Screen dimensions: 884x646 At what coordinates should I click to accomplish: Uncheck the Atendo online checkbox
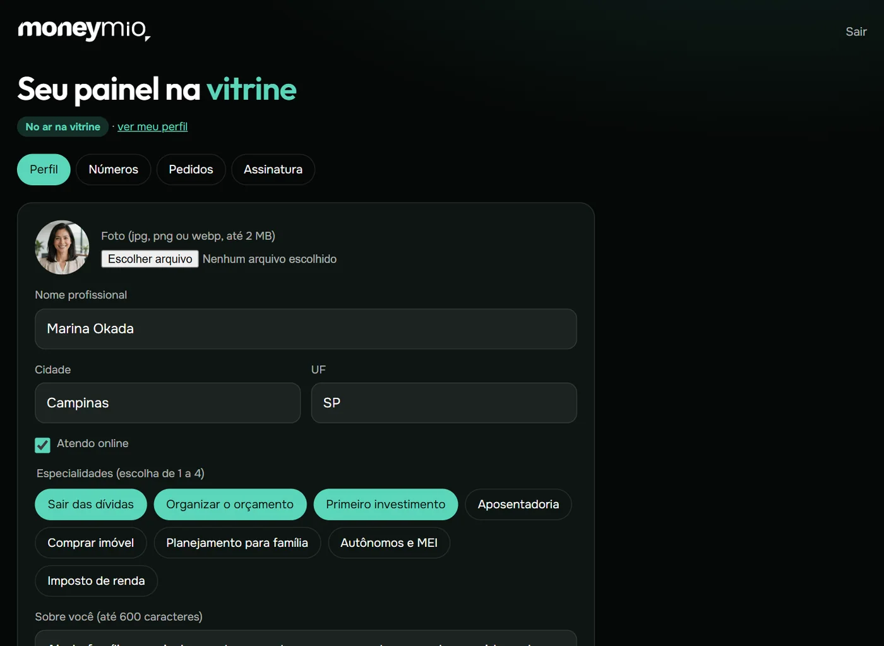coord(42,445)
